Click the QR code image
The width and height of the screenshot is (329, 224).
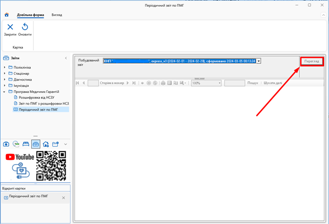[x=51, y=166]
